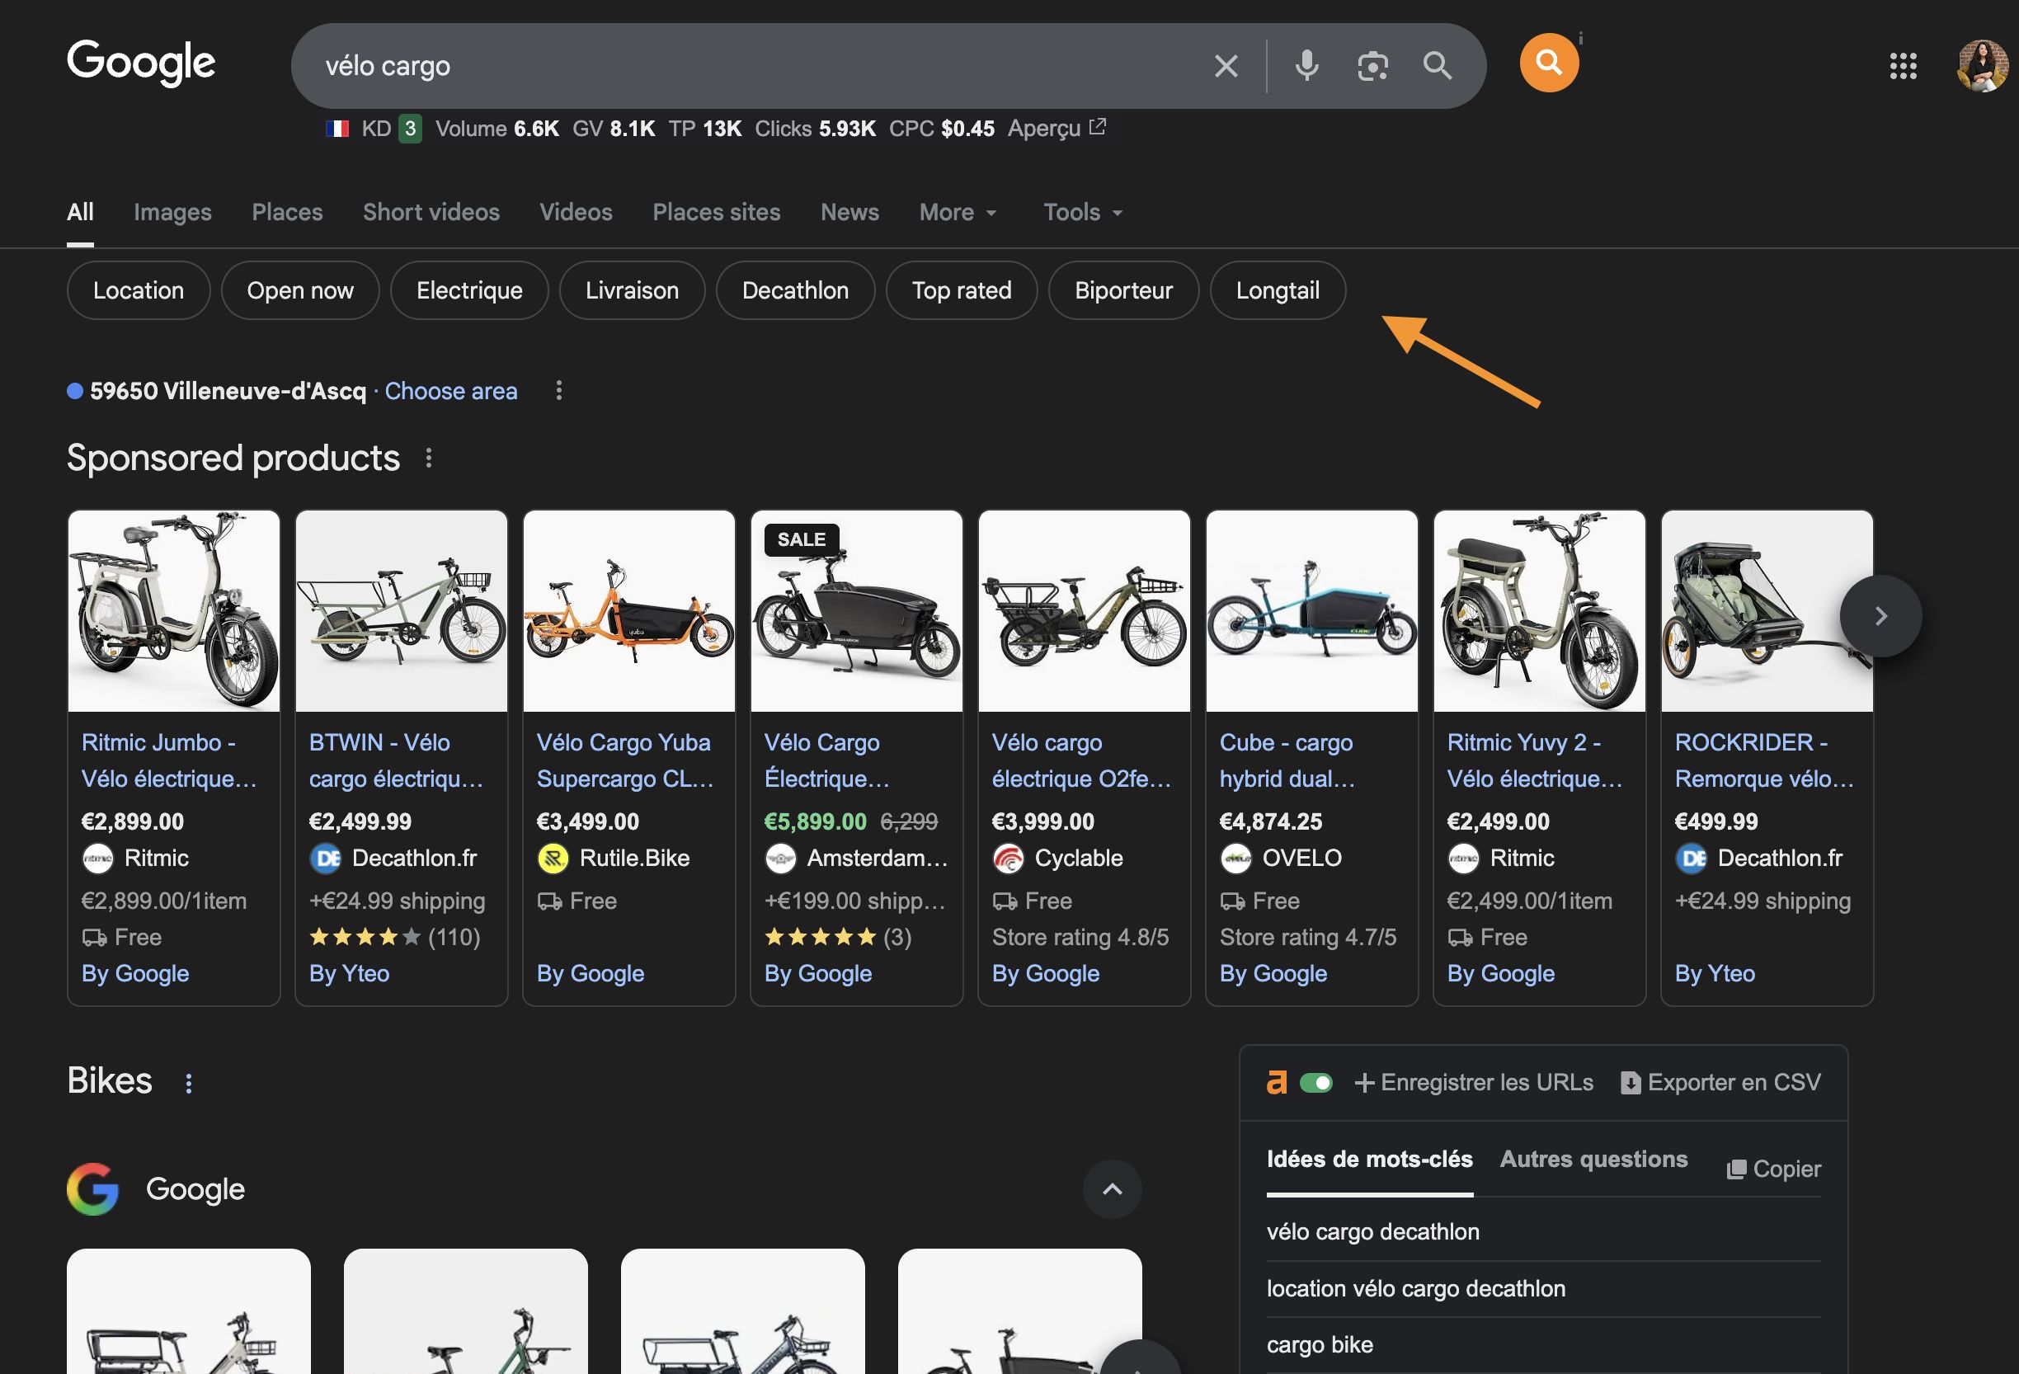
Task: Open the Sponsored products three-dot menu
Action: coord(428,457)
